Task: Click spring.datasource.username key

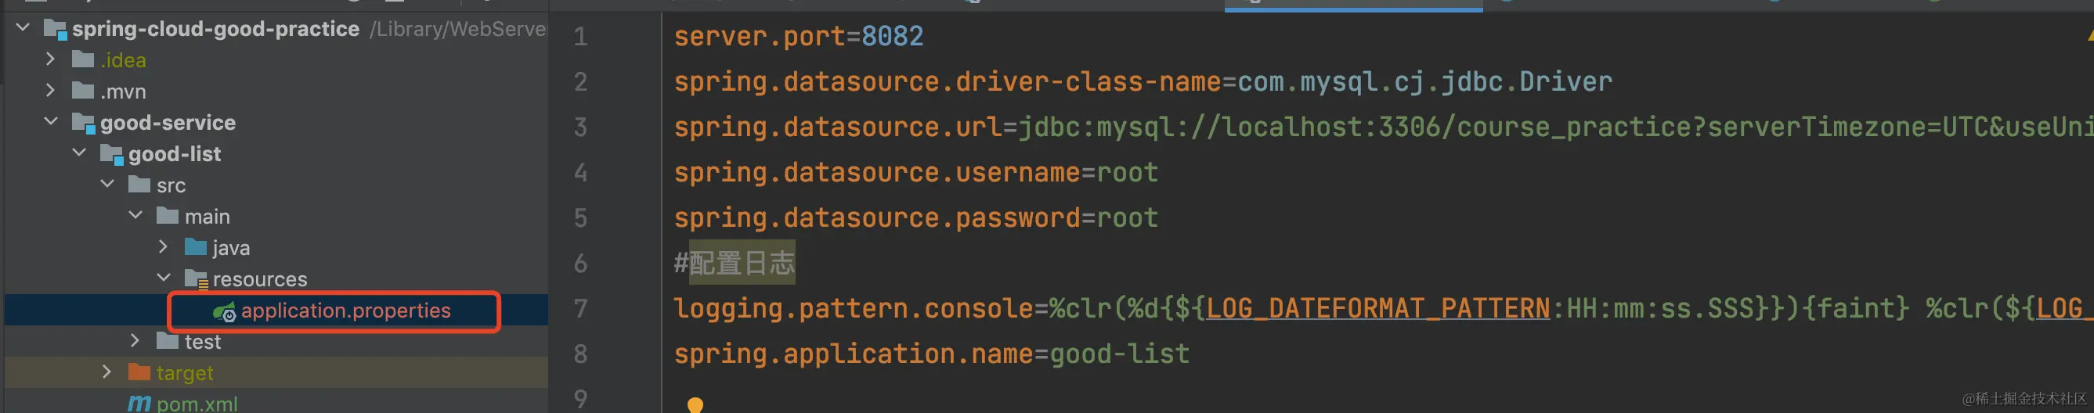Action: 876,172
